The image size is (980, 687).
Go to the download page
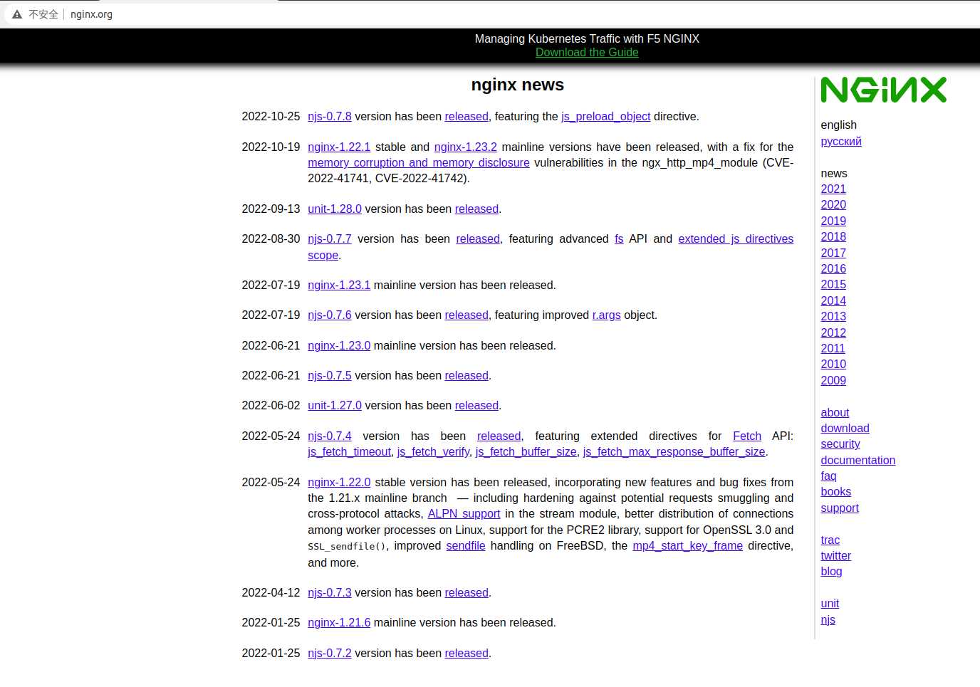click(x=845, y=429)
